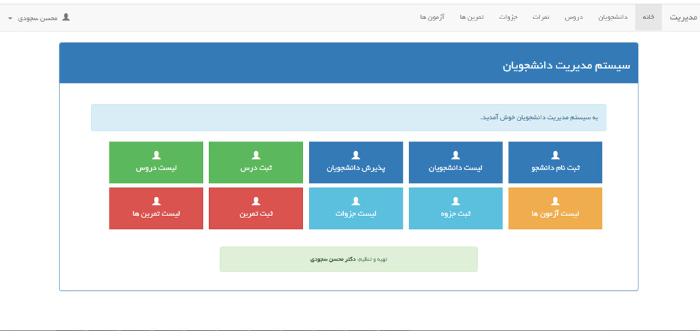Click the سیستم مدیریت دانشجویان header title

pos(567,65)
